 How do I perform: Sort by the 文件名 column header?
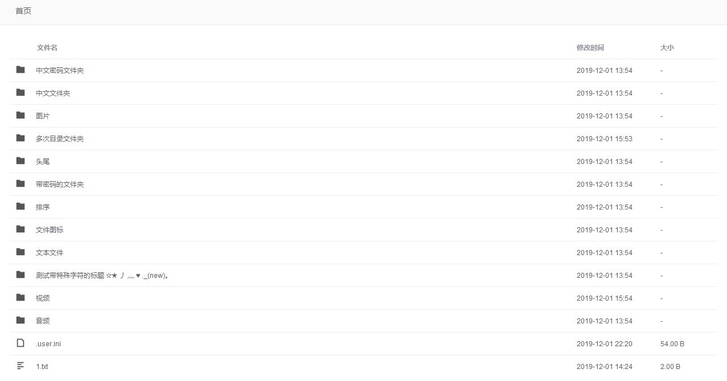click(x=47, y=48)
